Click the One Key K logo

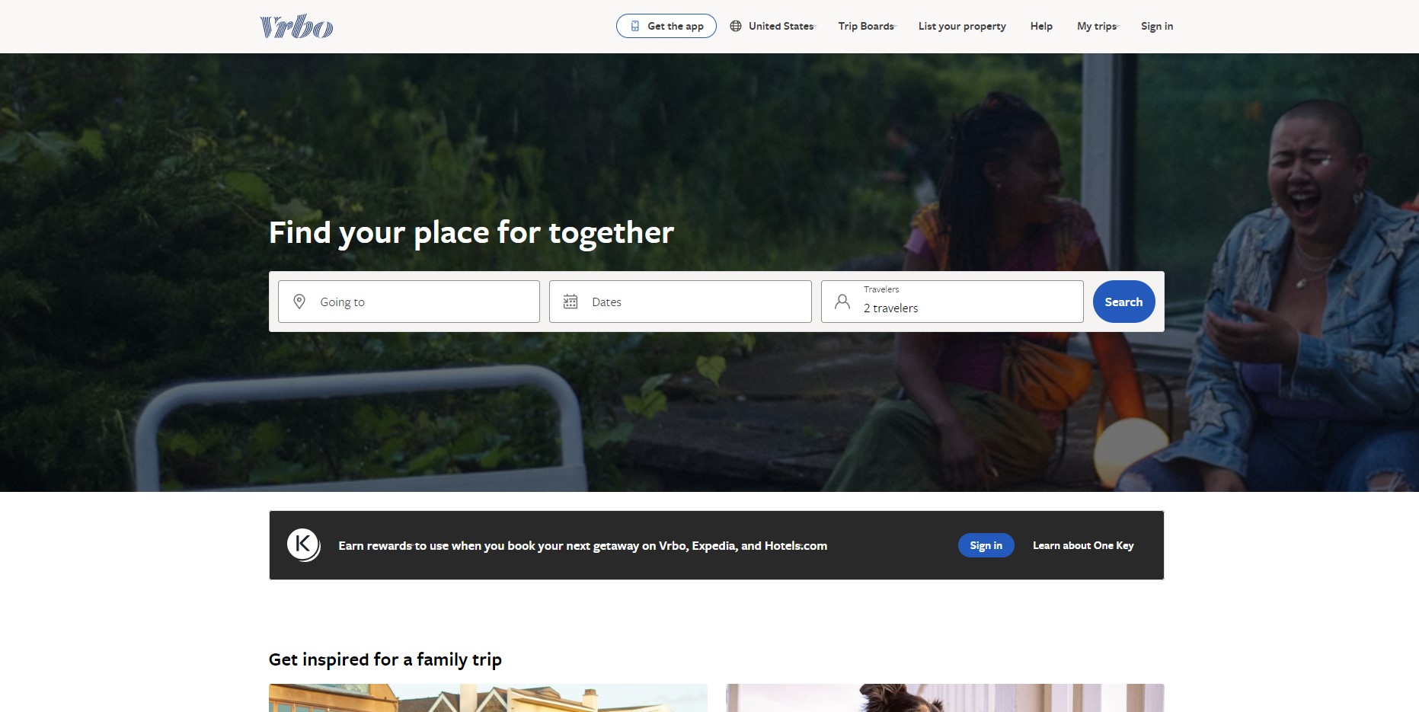pos(303,545)
